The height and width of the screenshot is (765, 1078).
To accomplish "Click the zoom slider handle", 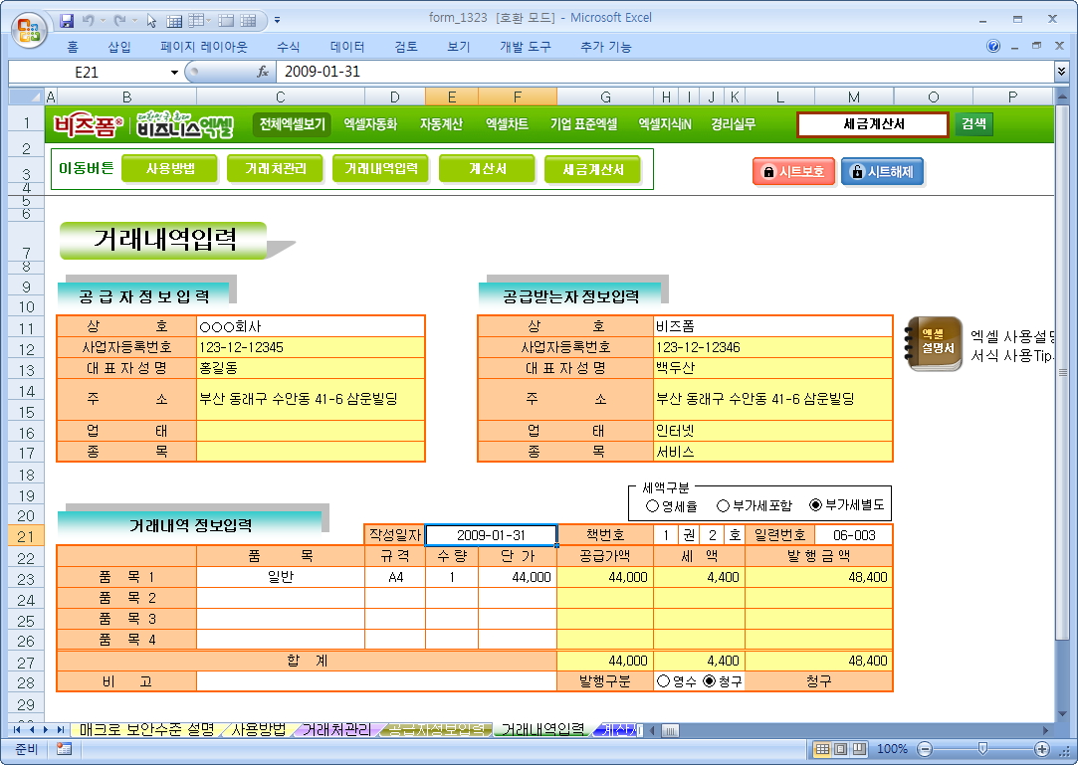I will coord(982,749).
